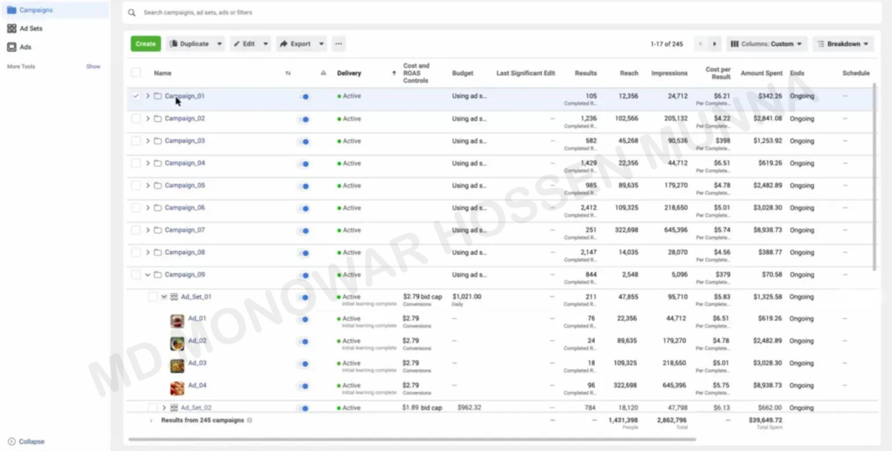892x451 pixels.
Task: Click the Ad_01 thumbnail image
Action: 177,321
